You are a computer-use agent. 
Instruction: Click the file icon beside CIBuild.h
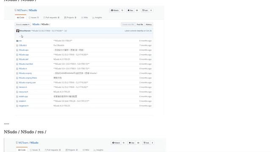tap(17, 46)
